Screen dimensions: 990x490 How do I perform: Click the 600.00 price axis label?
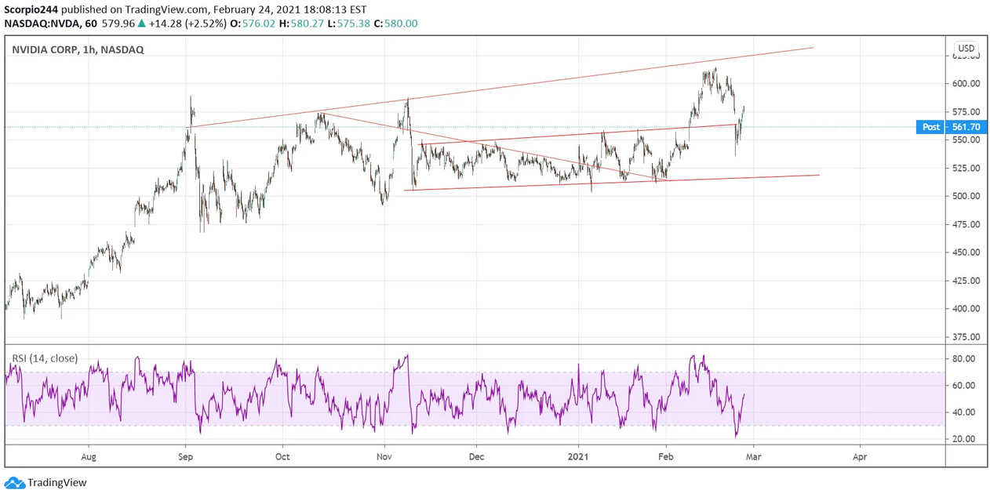click(964, 84)
